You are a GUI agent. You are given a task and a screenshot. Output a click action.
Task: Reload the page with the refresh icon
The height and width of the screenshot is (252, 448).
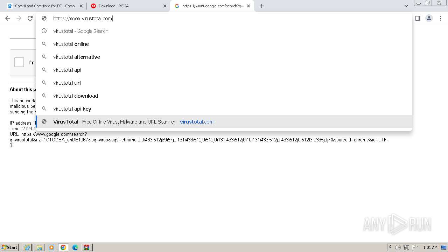[x=30, y=18]
